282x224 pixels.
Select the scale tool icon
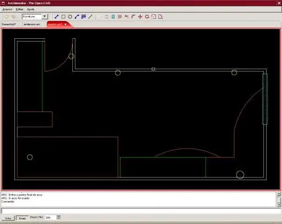pyautogui.click(x=154, y=17)
